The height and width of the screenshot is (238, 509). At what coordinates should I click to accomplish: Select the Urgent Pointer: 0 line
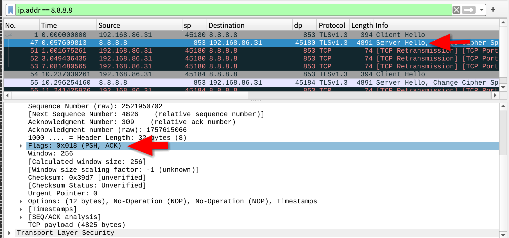point(62,193)
